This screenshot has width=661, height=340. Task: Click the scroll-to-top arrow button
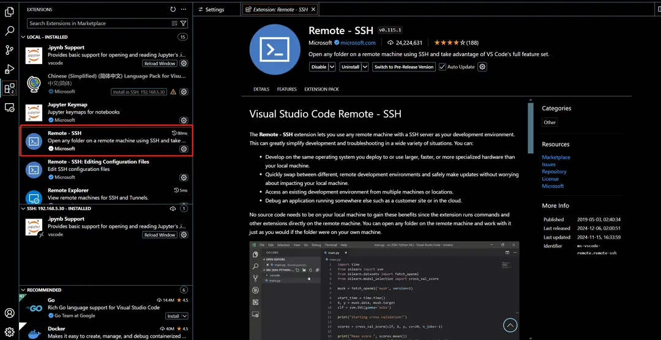(x=510, y=325)
